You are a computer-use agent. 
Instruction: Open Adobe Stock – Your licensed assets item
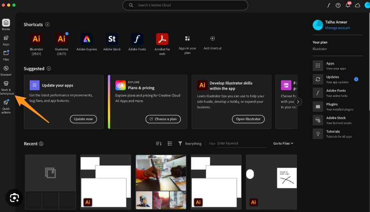point(338,120)
